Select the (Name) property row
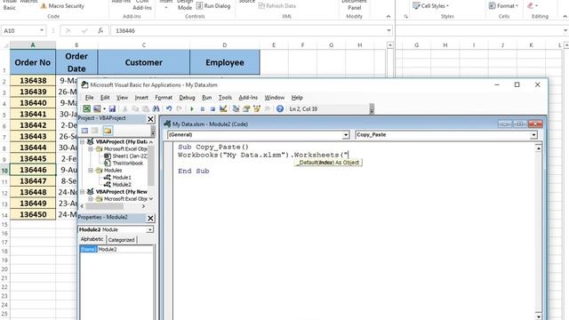The image size is (569, 320). coord(116,249)
